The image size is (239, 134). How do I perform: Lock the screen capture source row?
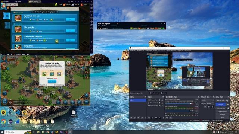coord(162,106)
